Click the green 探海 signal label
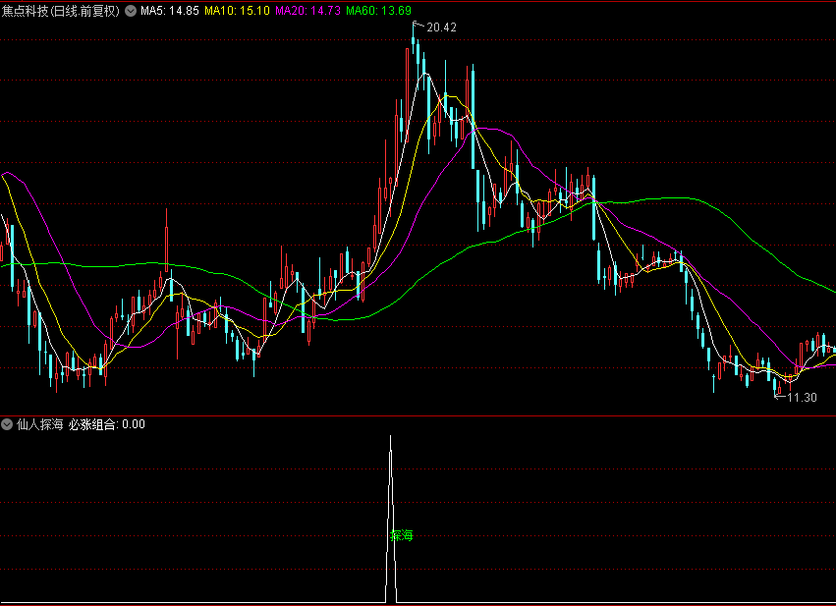 click(402, 535)
